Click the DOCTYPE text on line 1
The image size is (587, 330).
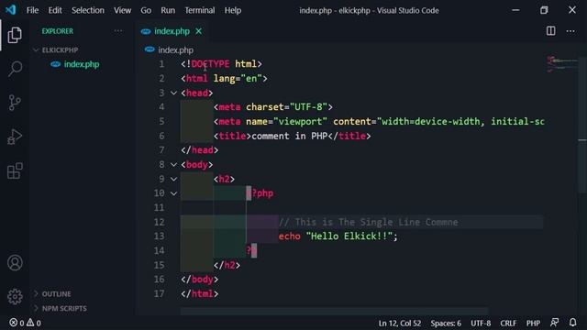[210, 64]
